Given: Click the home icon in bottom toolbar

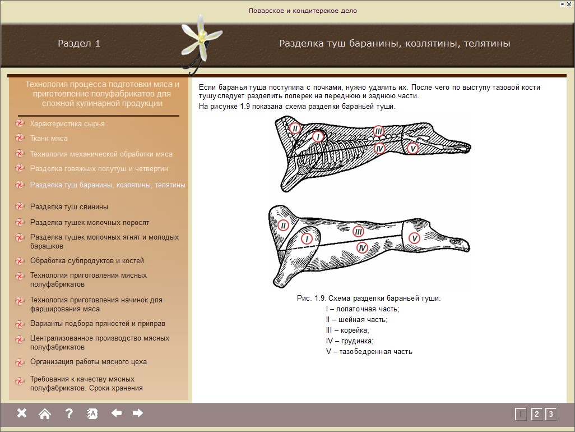Looking at the screenshot, I should point(45,414).
